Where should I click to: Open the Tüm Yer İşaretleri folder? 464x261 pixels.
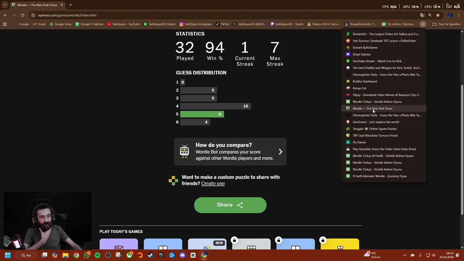[446, 24]
